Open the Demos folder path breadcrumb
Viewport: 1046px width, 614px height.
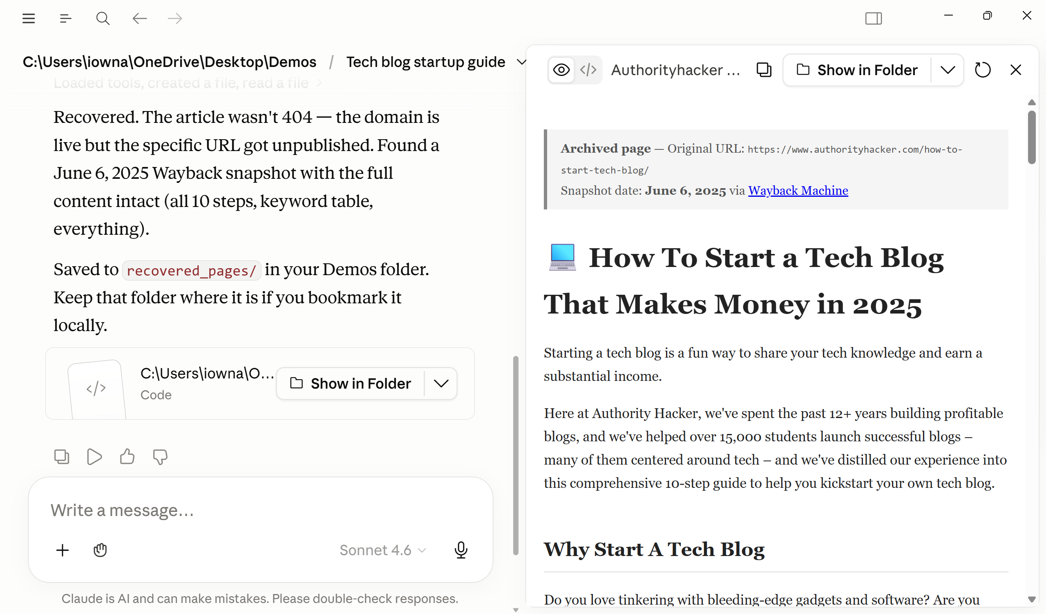169,62
